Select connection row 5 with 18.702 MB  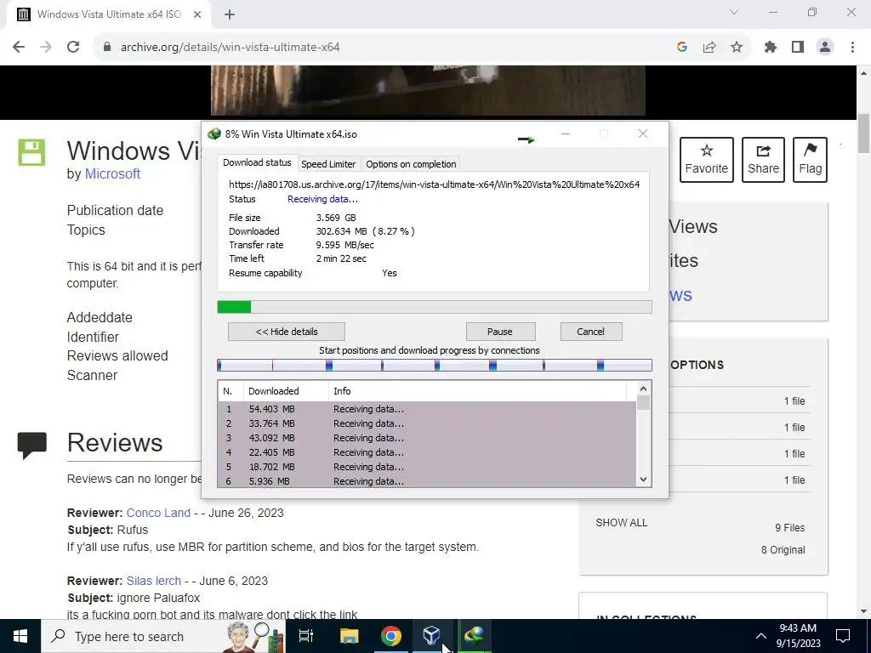427,467
